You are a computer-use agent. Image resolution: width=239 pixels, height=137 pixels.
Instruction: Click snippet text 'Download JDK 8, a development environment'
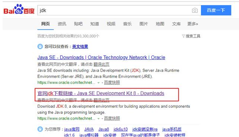coord(78,106)
